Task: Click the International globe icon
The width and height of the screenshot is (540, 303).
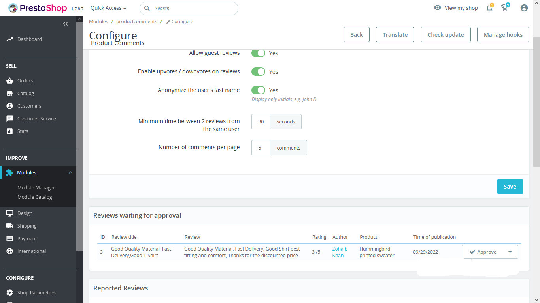Action: pyautogui.click(x=9, y=251)
